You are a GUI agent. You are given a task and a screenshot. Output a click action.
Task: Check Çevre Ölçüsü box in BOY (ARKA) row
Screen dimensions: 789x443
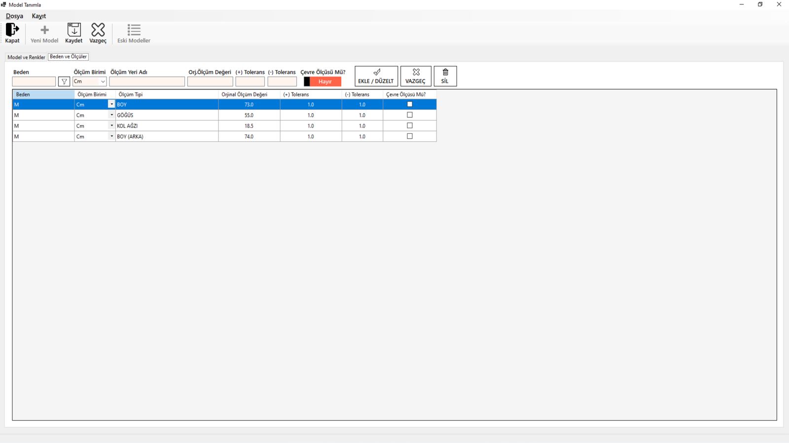[410, 137]
